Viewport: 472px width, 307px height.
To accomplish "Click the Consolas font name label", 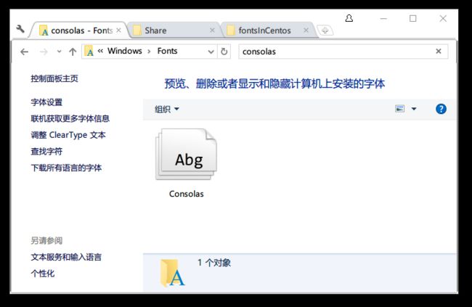I will pyautogui.click(x=187, y=194).
